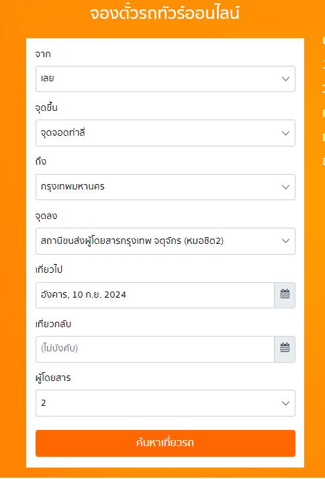This screenshot has width=325, height=479.
Task: Click the return date field (ไม่บังคับ)
Action: 155,349
